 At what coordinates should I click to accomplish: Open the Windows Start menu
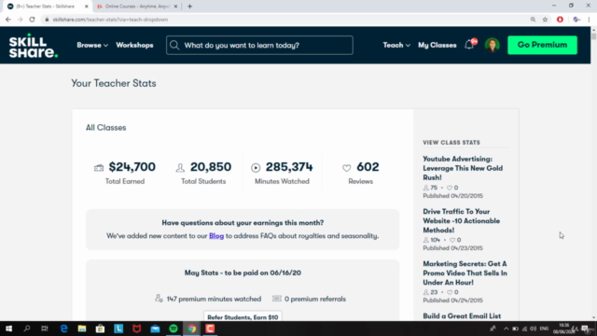coord(8,329)
